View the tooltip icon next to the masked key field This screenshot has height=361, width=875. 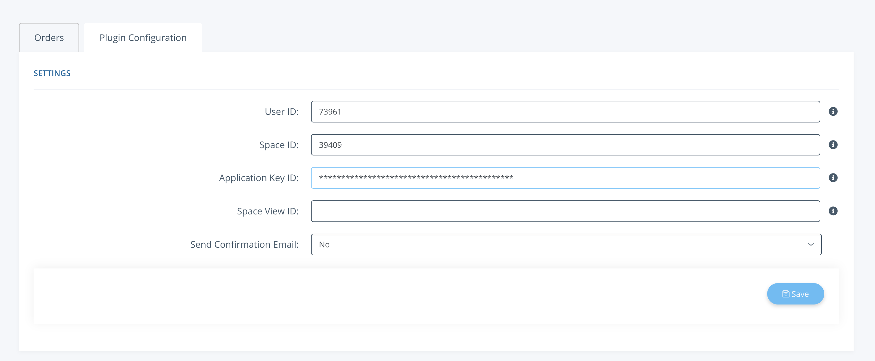tap(833, 177)
